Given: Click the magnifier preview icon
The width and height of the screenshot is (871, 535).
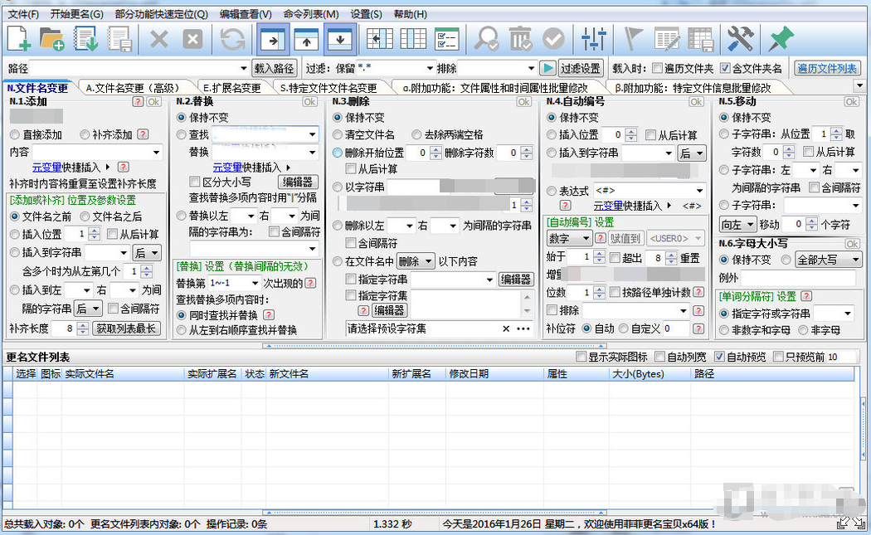Looking at the screenshot, I should (487, 39).
